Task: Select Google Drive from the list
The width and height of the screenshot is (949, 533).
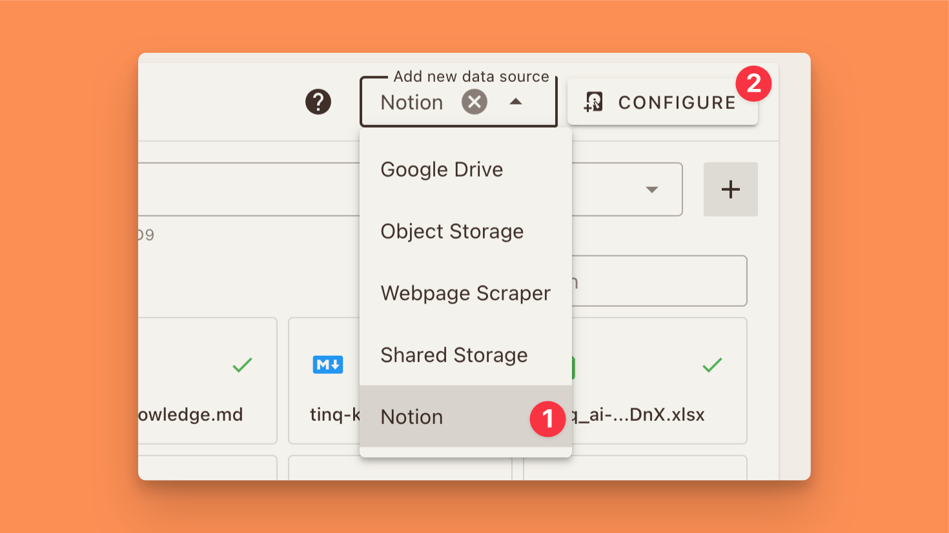Action: point(442,170)
